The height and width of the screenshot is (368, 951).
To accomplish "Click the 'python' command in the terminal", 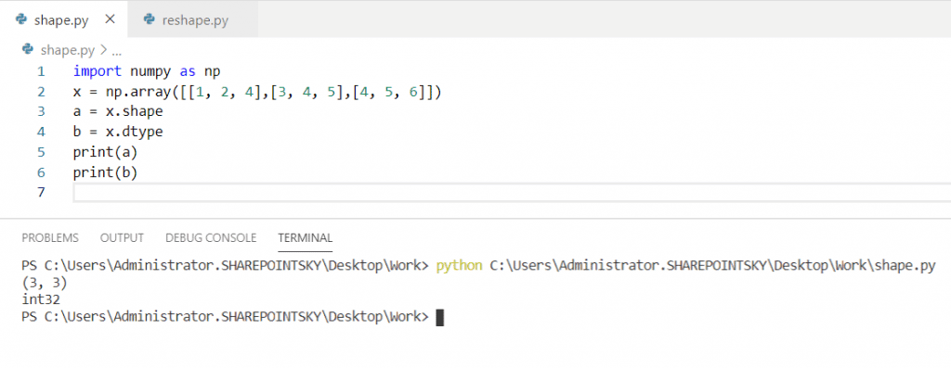I will pyautogui.click(x=459, y=266).
